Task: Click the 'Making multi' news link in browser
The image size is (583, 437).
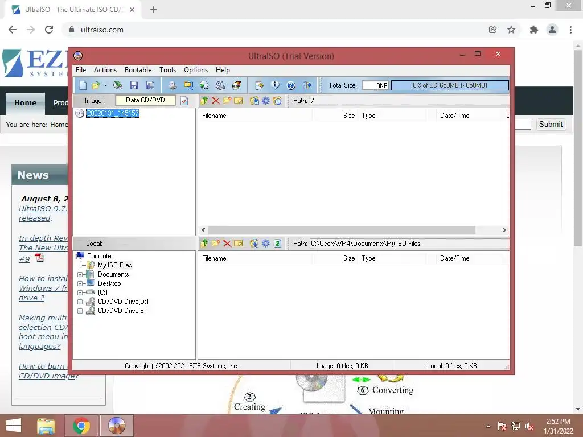Action: pyautogui.click(x=43, y=332)
